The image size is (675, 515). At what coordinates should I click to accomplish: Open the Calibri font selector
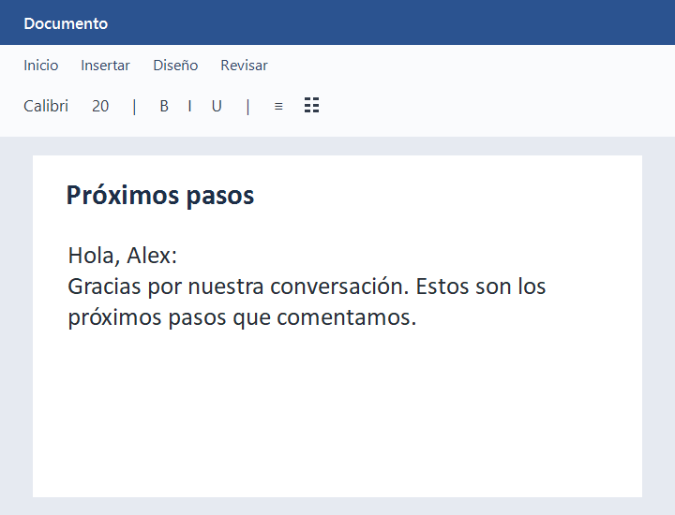(x=46, y=106)
